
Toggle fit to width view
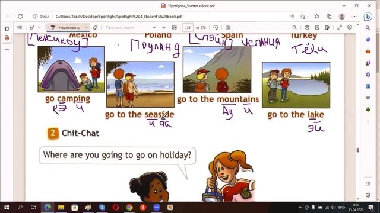174,28
